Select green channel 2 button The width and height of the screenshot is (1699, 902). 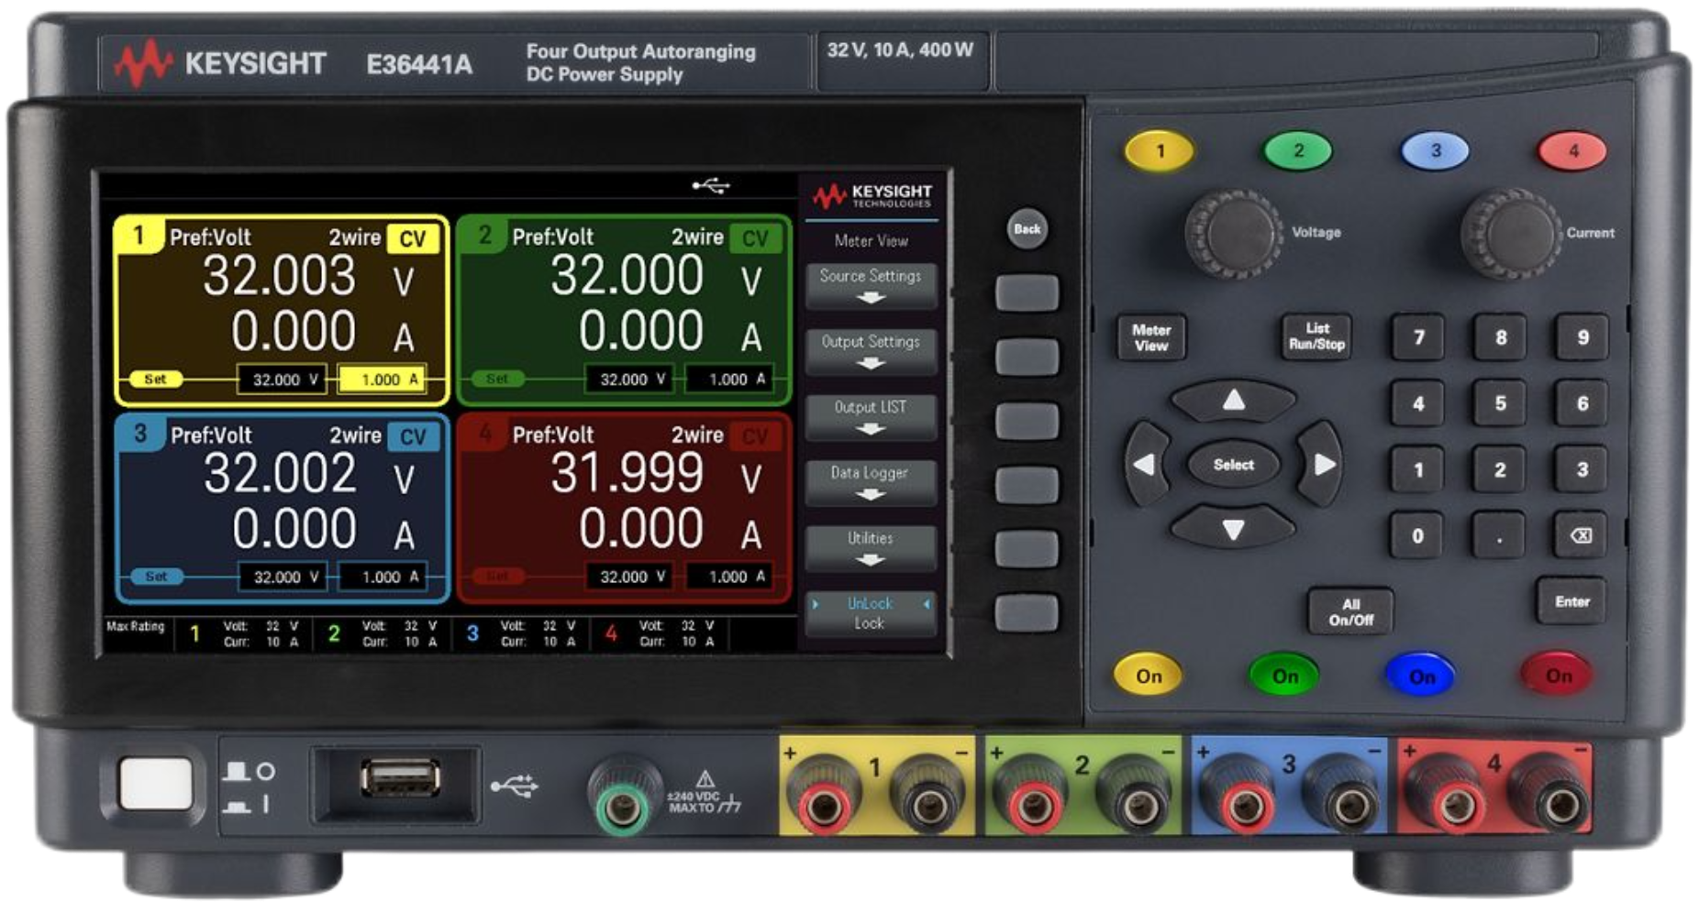(x=1297, y=151)
